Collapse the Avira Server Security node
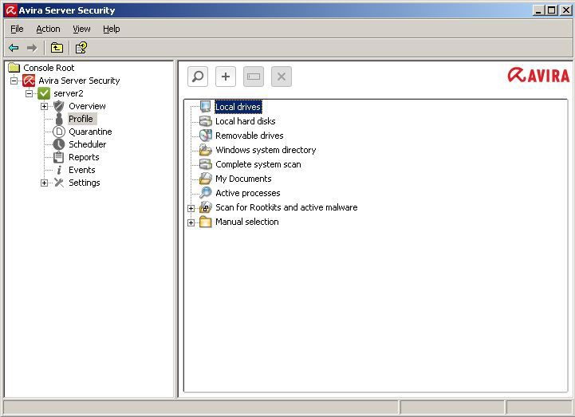 (14, 81)
